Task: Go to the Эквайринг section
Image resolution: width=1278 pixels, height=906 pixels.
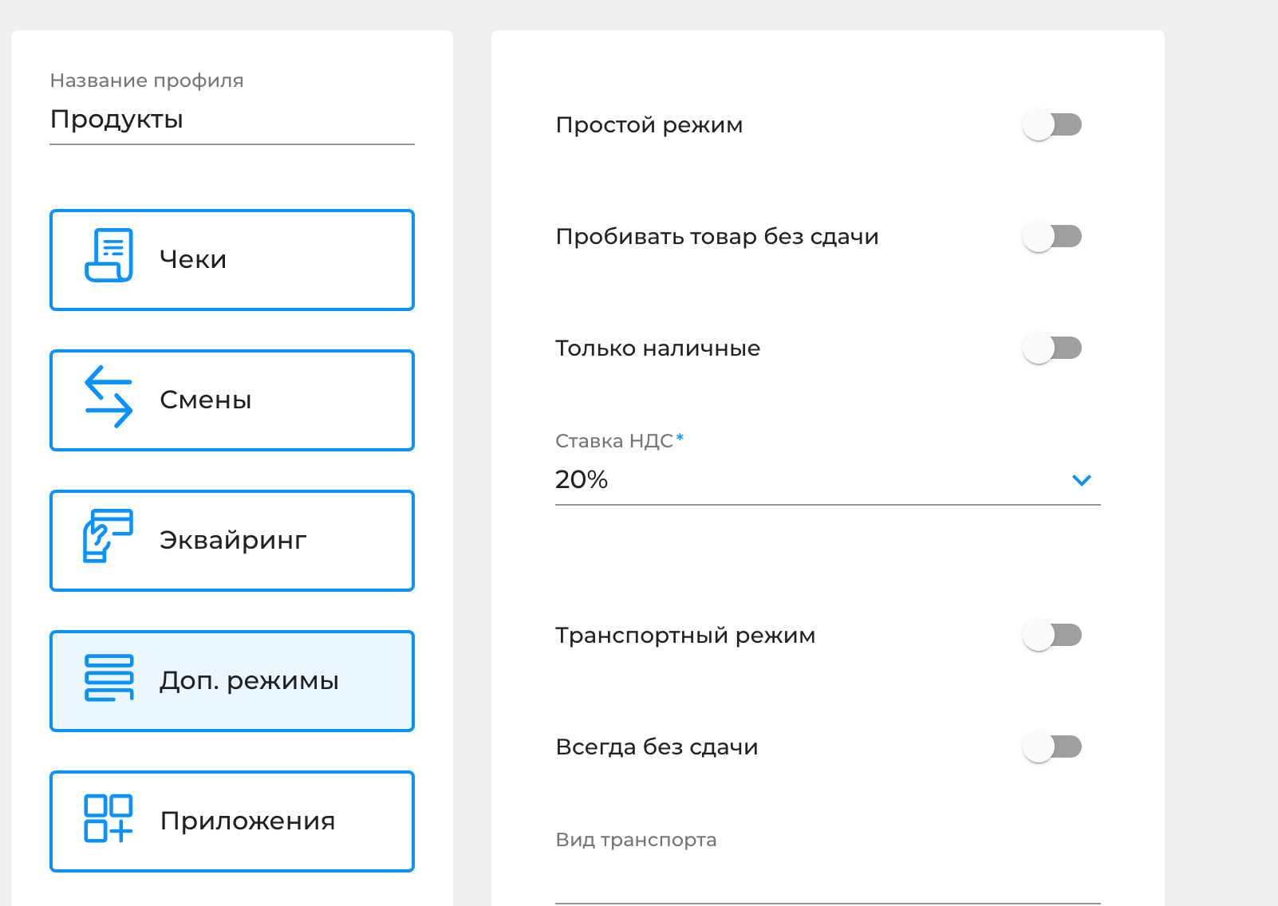Action: pos(233,541)
